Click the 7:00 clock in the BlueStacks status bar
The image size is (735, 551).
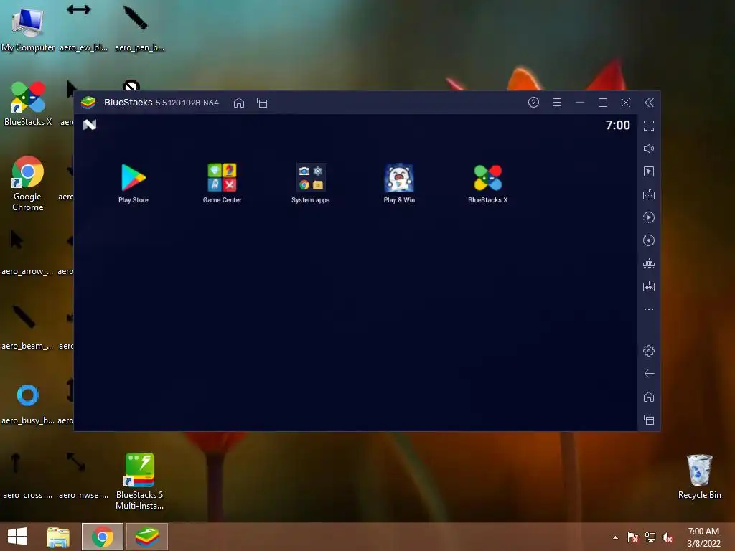point(617,125)
